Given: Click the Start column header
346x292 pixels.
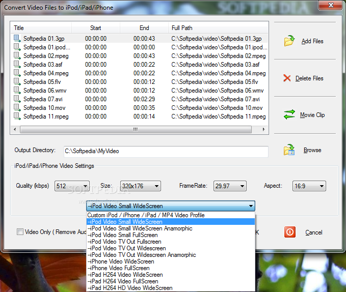Looking at the screenshot, I should 96,28.
